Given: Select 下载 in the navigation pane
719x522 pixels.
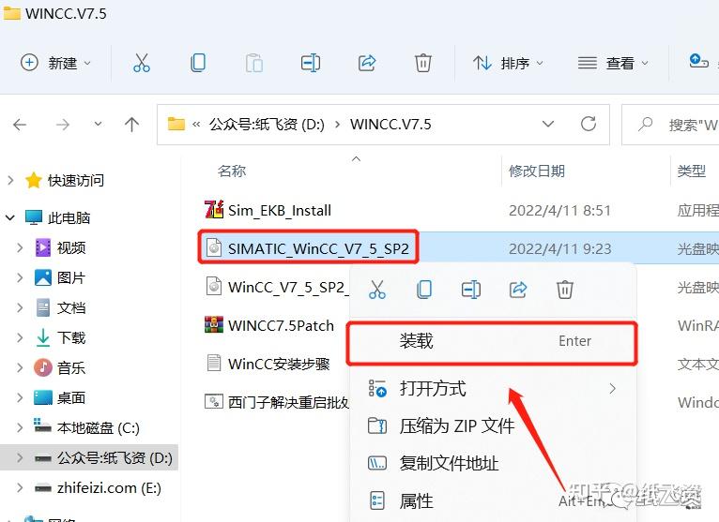Looking at the screenshot, I should pyautogui.click(x=70, y=338).
